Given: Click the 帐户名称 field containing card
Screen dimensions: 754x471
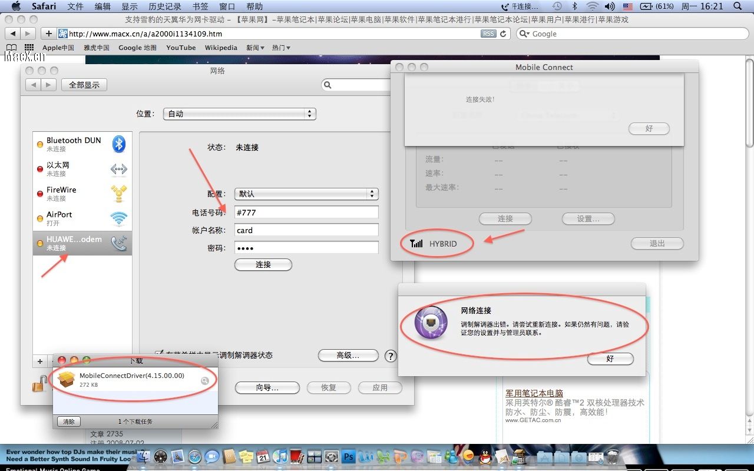Looking at the screenshot, I should click(x=306, y=230).
